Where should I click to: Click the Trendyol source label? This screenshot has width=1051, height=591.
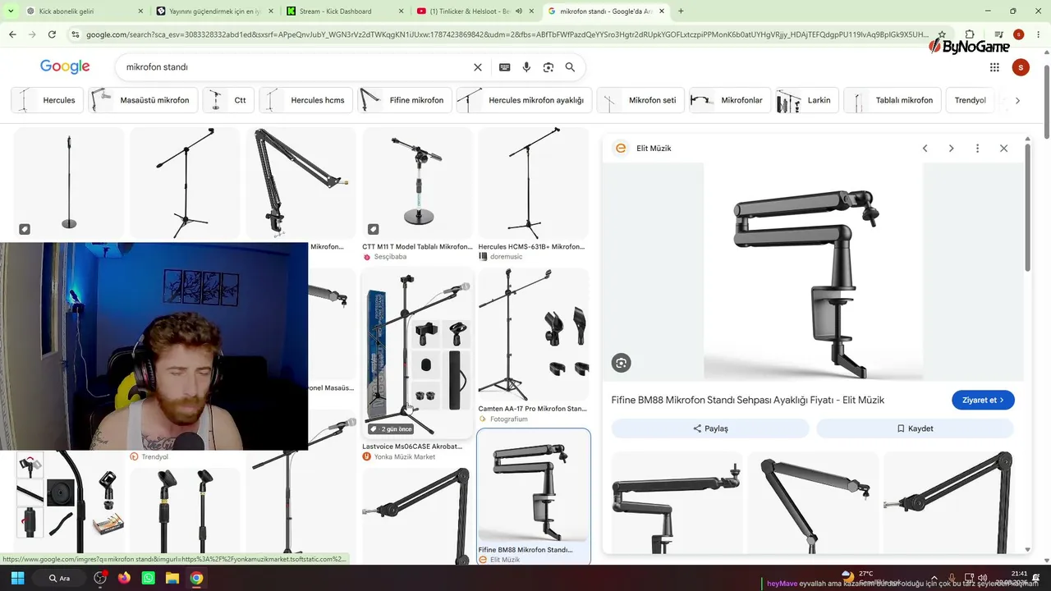149,456
